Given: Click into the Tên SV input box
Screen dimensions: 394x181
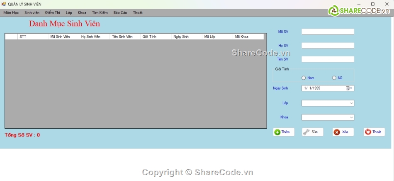Looking at the screenshot, I should tap(328, 59).
